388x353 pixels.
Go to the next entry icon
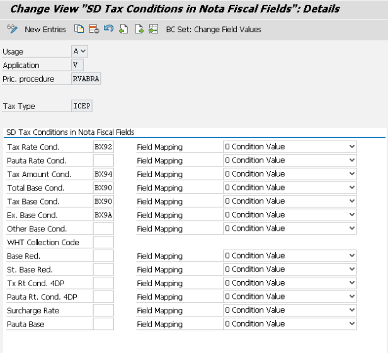click(x=139, y=29)
